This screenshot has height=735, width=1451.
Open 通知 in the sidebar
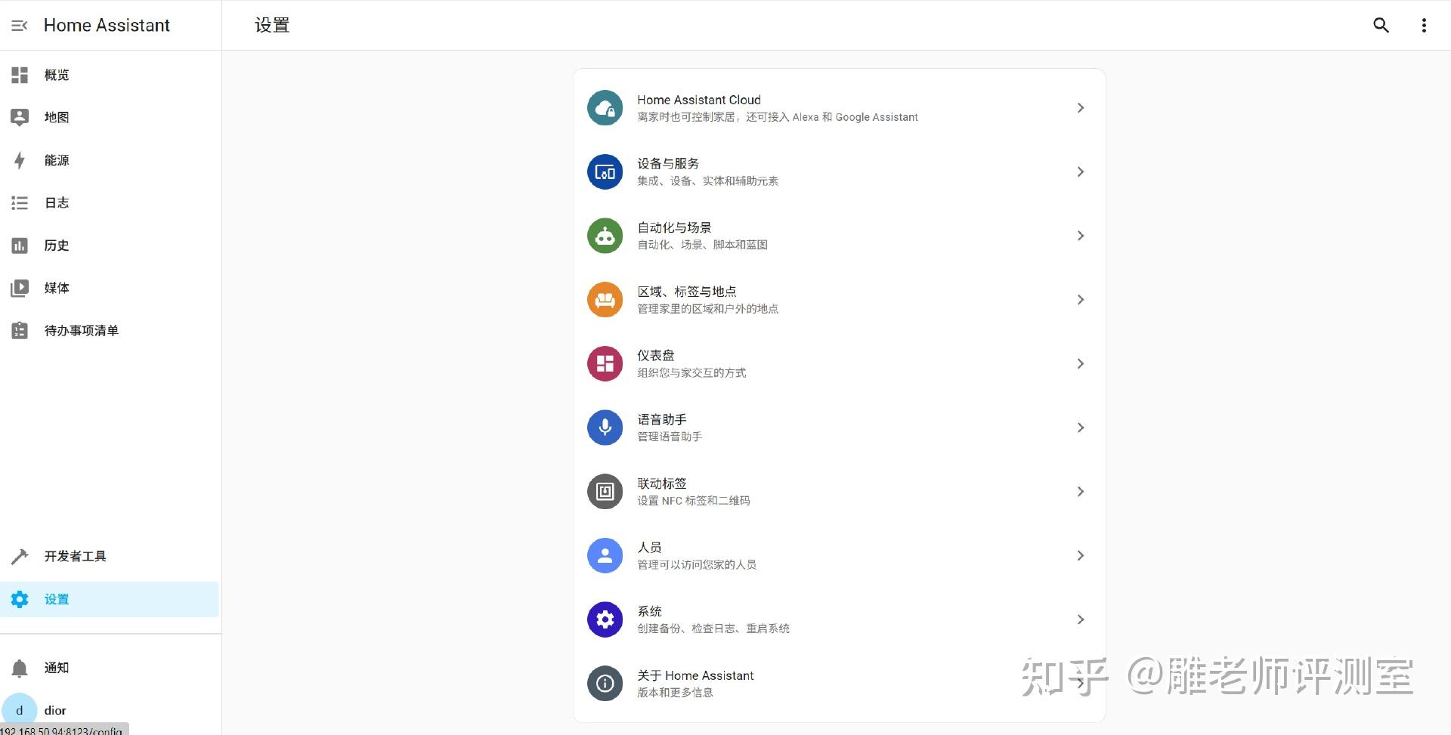tap(57, 668)
